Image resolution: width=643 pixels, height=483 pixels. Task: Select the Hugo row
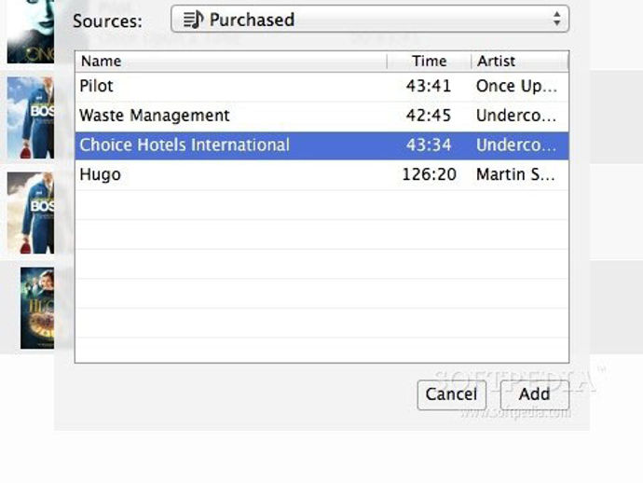[x=321, y=175]
